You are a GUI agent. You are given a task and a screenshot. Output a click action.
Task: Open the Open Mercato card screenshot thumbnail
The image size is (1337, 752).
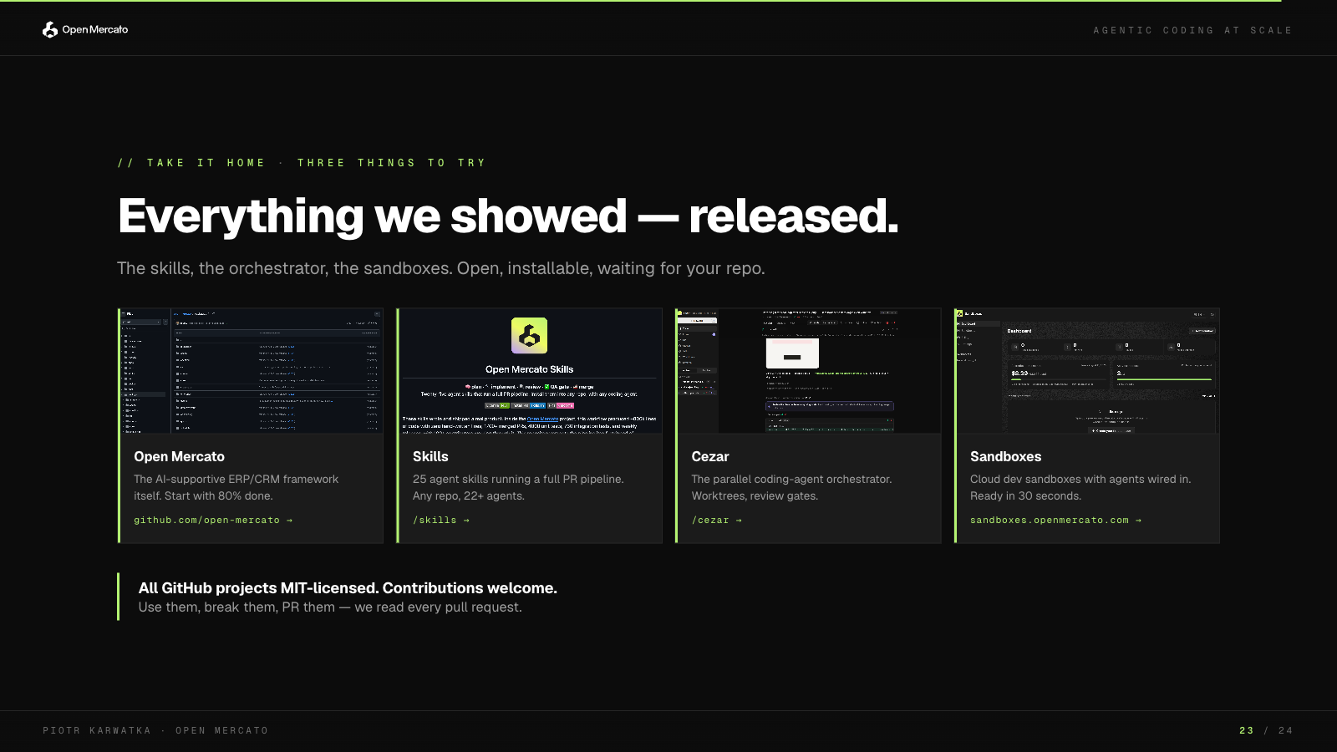click(252, 371)
